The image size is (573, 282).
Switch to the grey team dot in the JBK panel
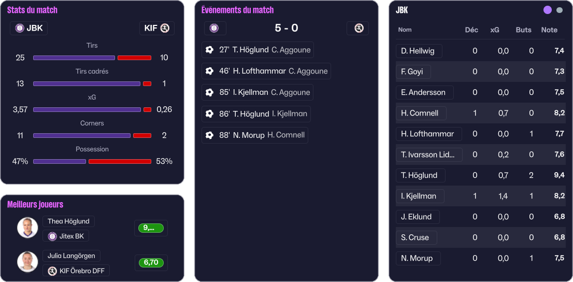coord(560,10)
